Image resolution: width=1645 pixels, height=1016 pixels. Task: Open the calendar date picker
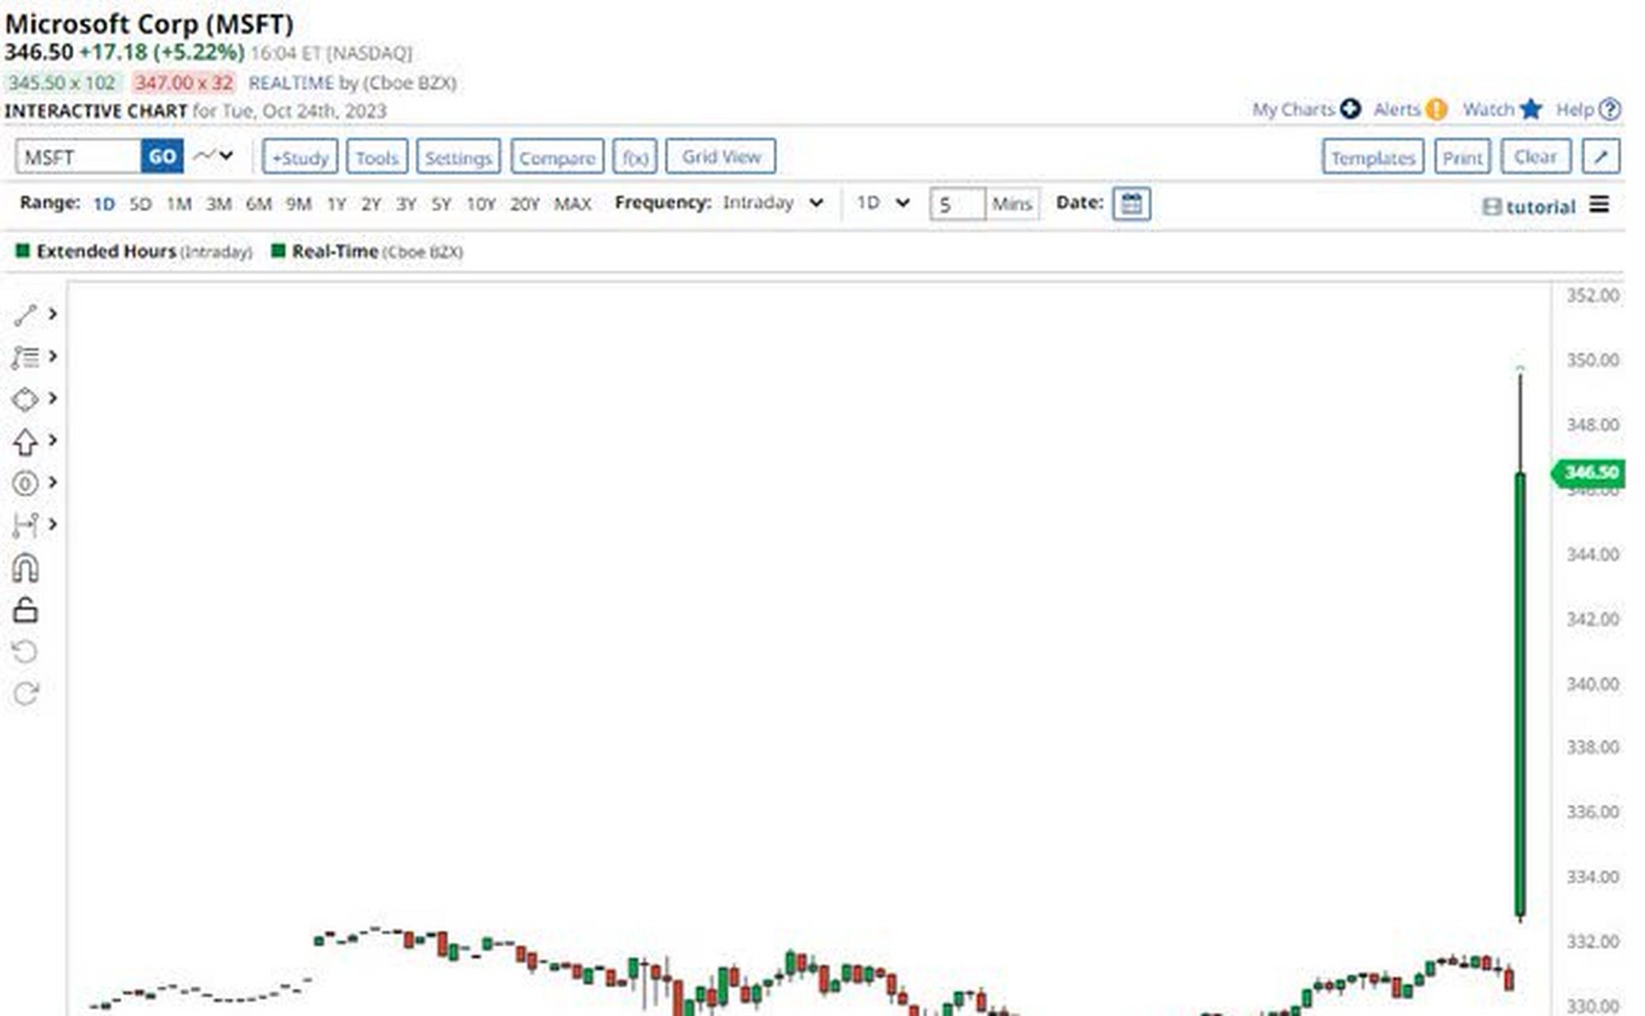tap(1131, 204)
